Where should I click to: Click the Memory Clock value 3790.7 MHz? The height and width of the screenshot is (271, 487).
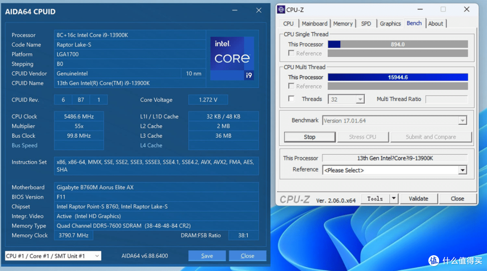click(x=74, y=235)
